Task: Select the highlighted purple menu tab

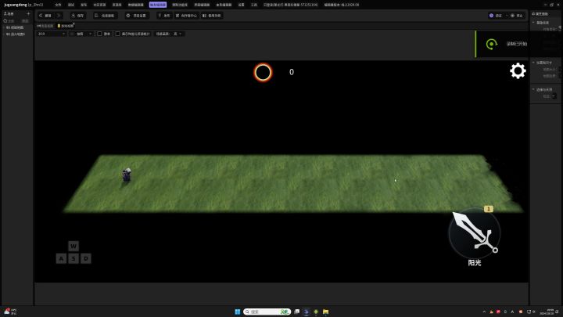Action: 158,5
